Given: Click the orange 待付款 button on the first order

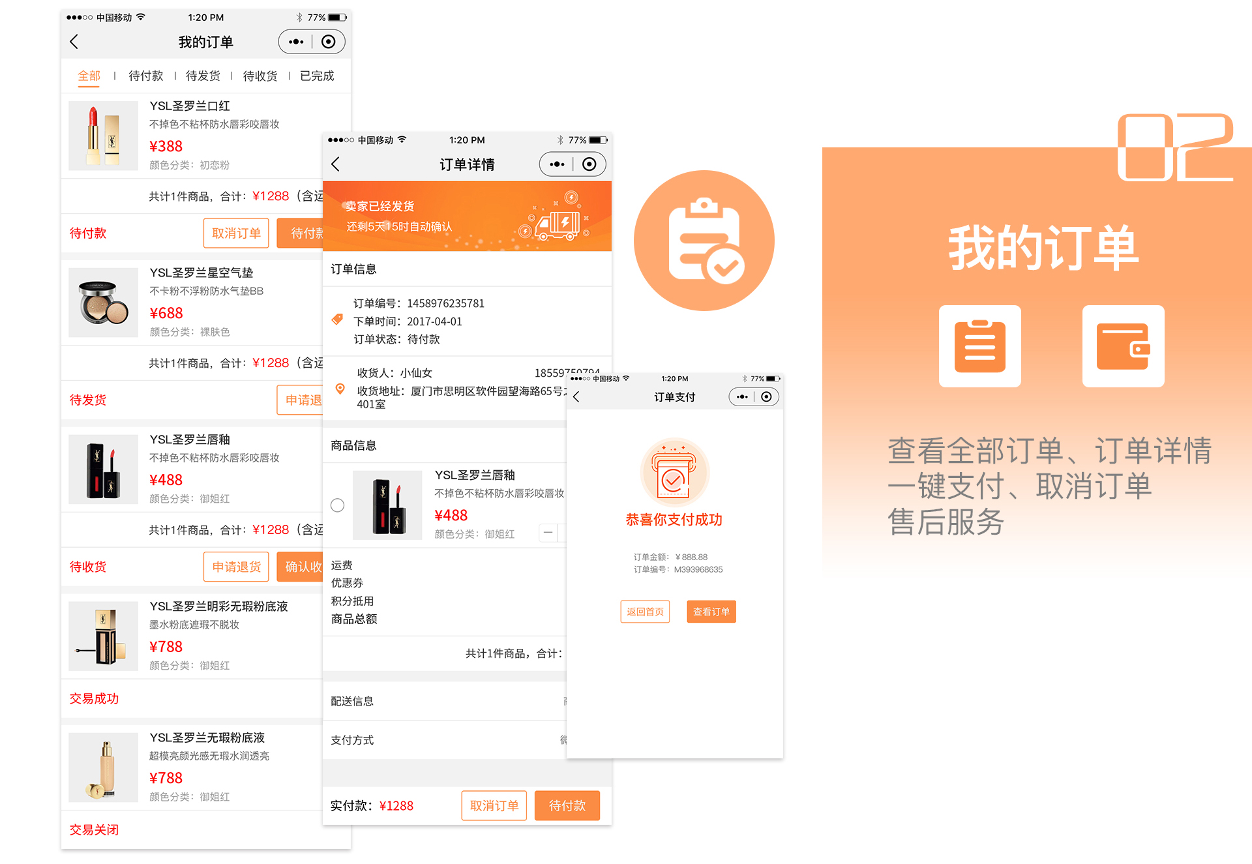Looking at the screenshot, I should (300, 233).
